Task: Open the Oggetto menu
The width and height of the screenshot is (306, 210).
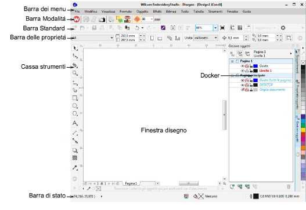Action: click(x=142, y=12)
